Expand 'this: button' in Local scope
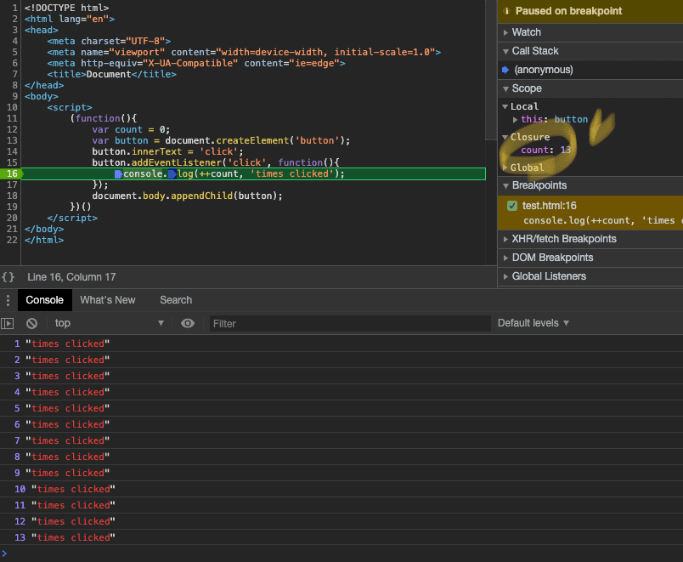 click(x=515, y=120)
